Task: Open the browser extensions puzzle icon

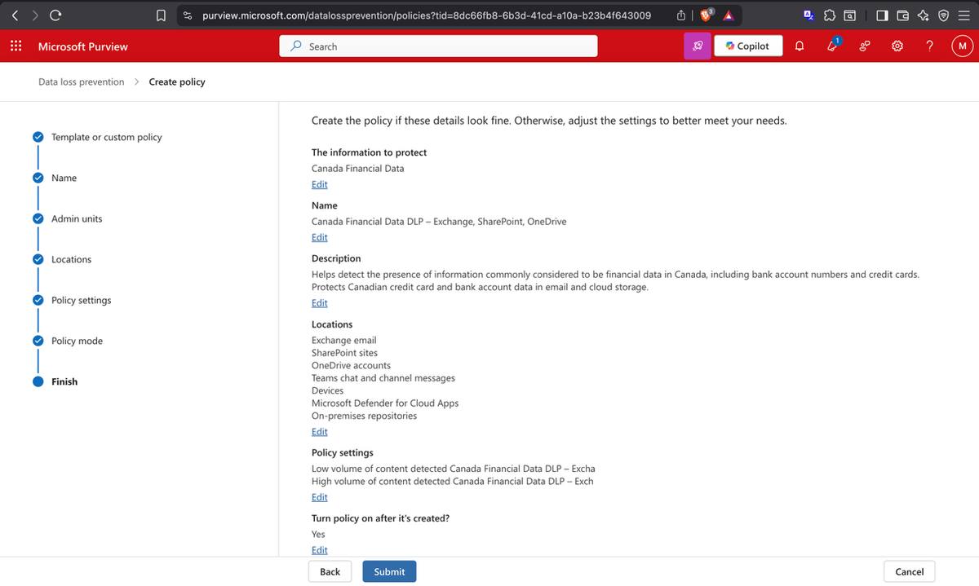Action: pyautogui.click(x=830, y=15)
